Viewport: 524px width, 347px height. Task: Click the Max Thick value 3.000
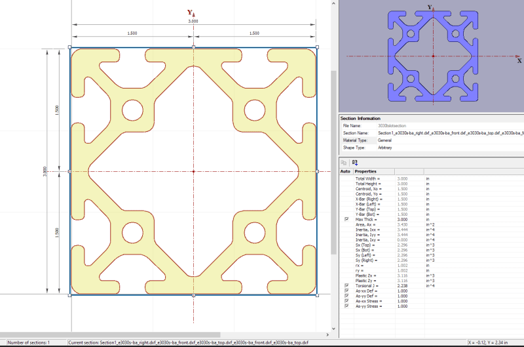[402, 220]
